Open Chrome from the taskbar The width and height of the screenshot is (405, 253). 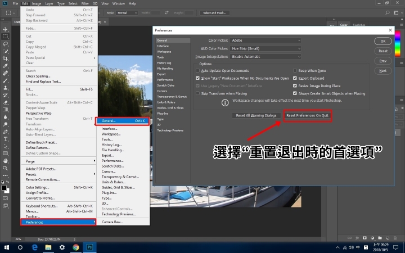click(76, 247)
